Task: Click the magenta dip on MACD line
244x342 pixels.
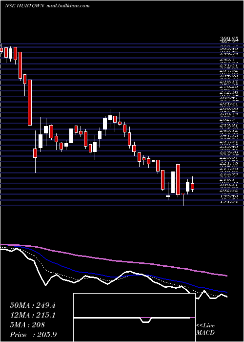Action: pos(146,320)
